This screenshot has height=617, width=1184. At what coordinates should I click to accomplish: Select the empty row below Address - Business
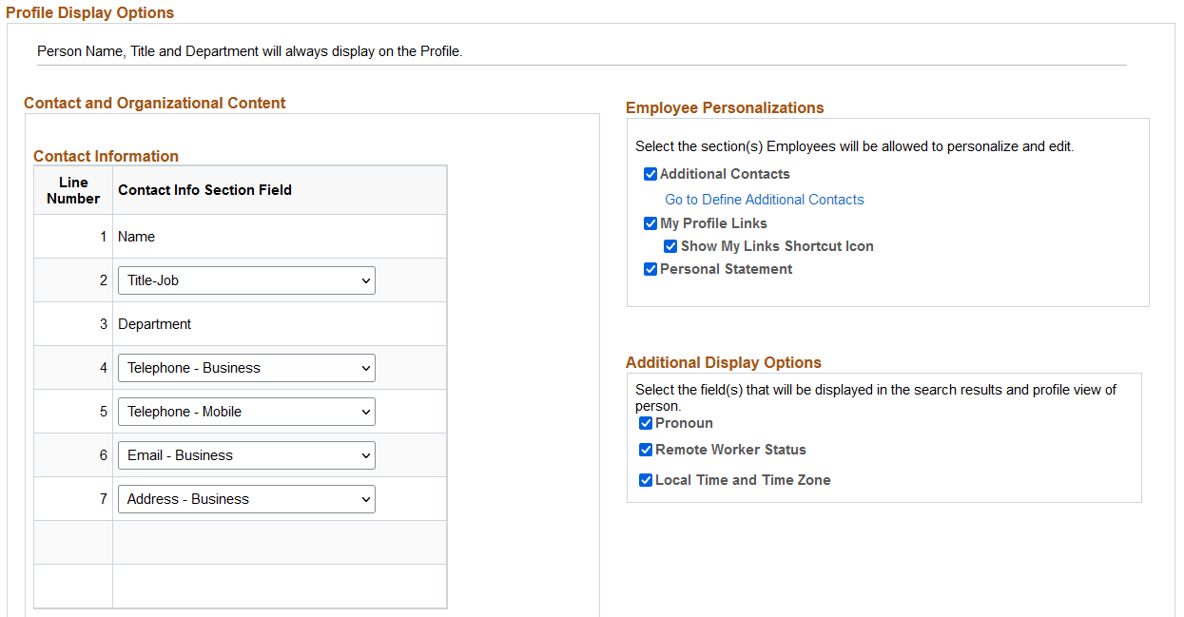[280, 542]
